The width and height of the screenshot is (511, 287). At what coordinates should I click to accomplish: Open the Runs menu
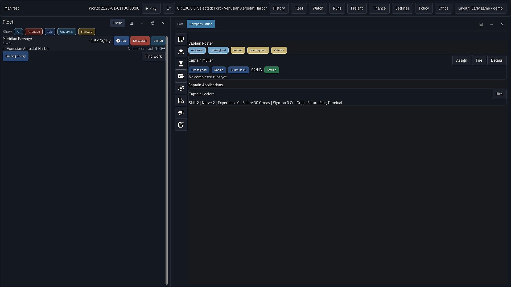point(337,8)
